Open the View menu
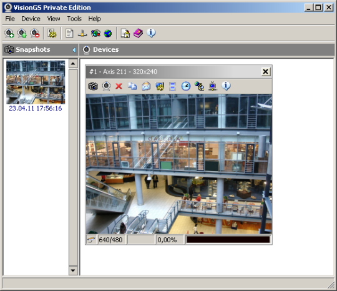The image size is (337, 291). (x=54, y=19)
